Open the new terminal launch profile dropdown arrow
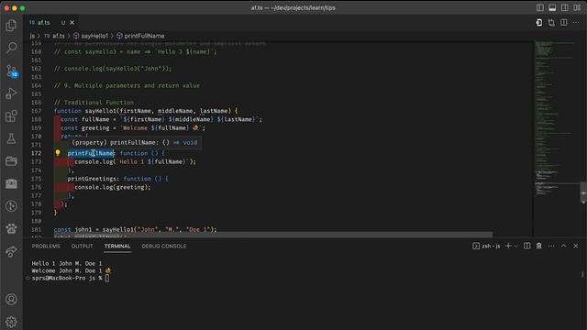 [x=515, y=246]
